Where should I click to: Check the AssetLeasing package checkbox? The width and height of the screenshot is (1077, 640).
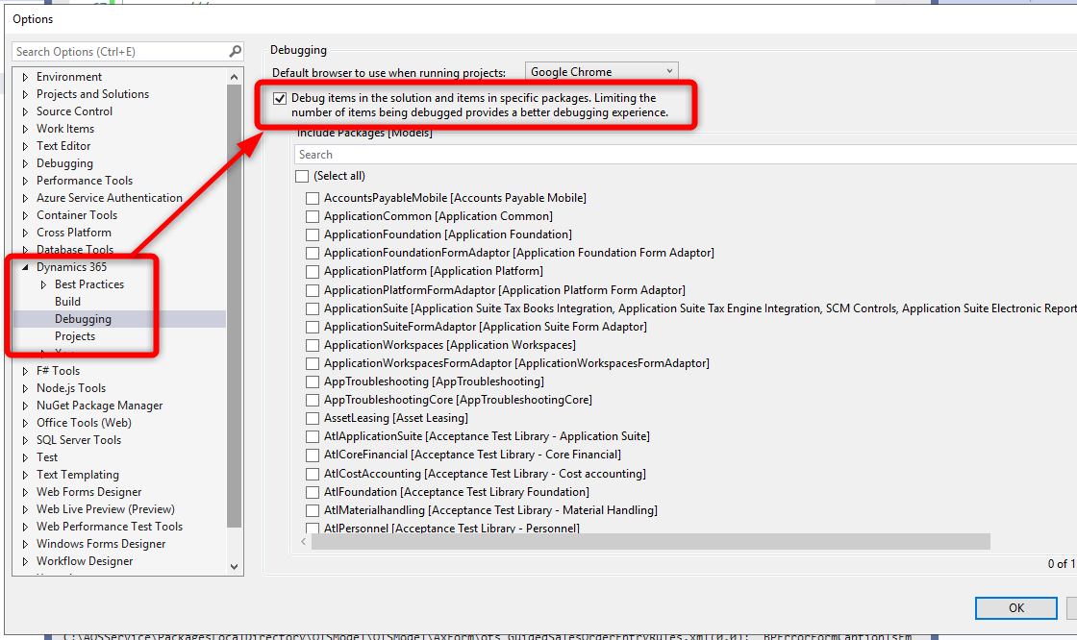[313, 418]
